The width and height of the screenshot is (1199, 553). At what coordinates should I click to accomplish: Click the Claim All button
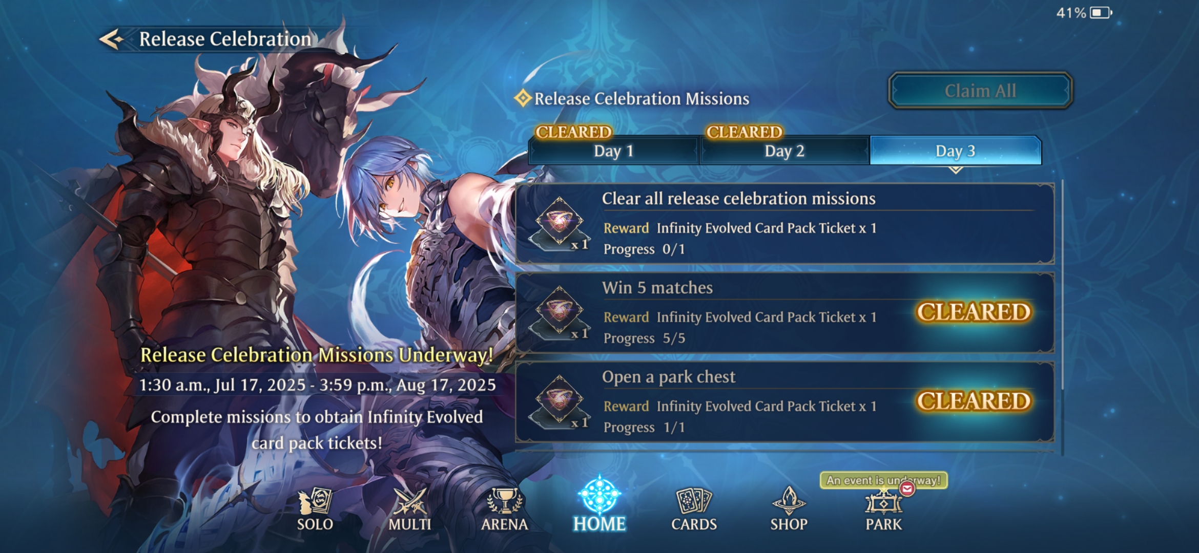(x=980, y=91)
